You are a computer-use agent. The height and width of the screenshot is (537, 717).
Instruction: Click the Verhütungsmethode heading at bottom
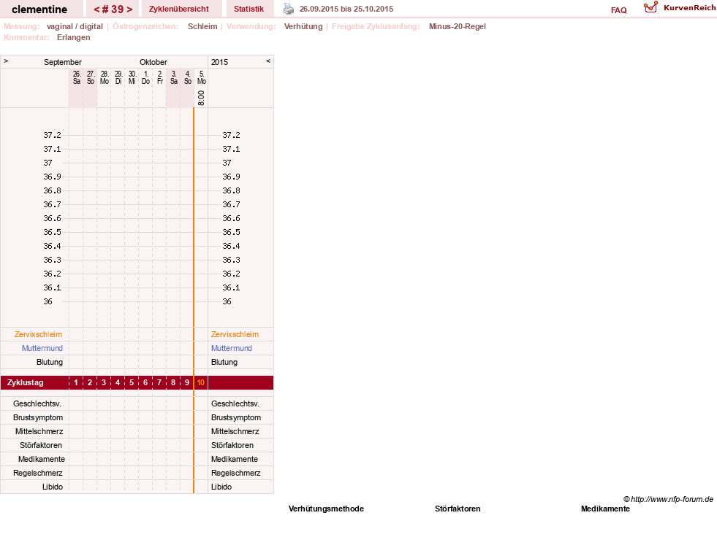326,509
